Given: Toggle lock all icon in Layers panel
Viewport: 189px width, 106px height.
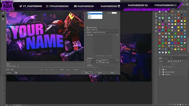Looking at the screenshot, I should [x=171, y=67].
